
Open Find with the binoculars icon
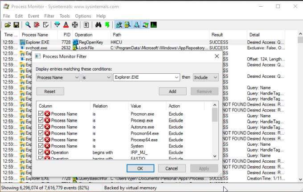tap(98, 25)
